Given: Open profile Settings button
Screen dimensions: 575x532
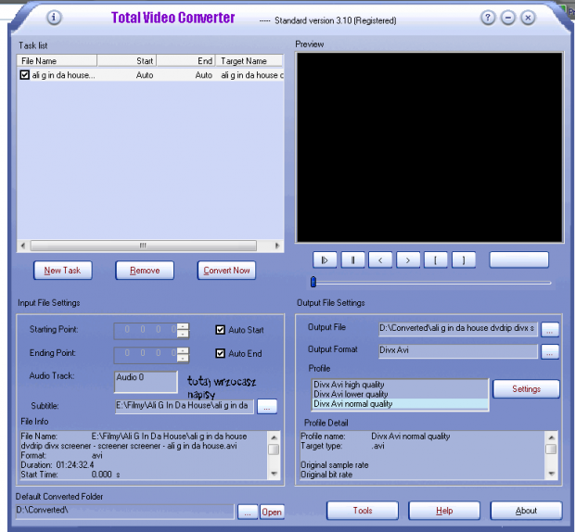Looking at the screenshot, I should [526, 389].
